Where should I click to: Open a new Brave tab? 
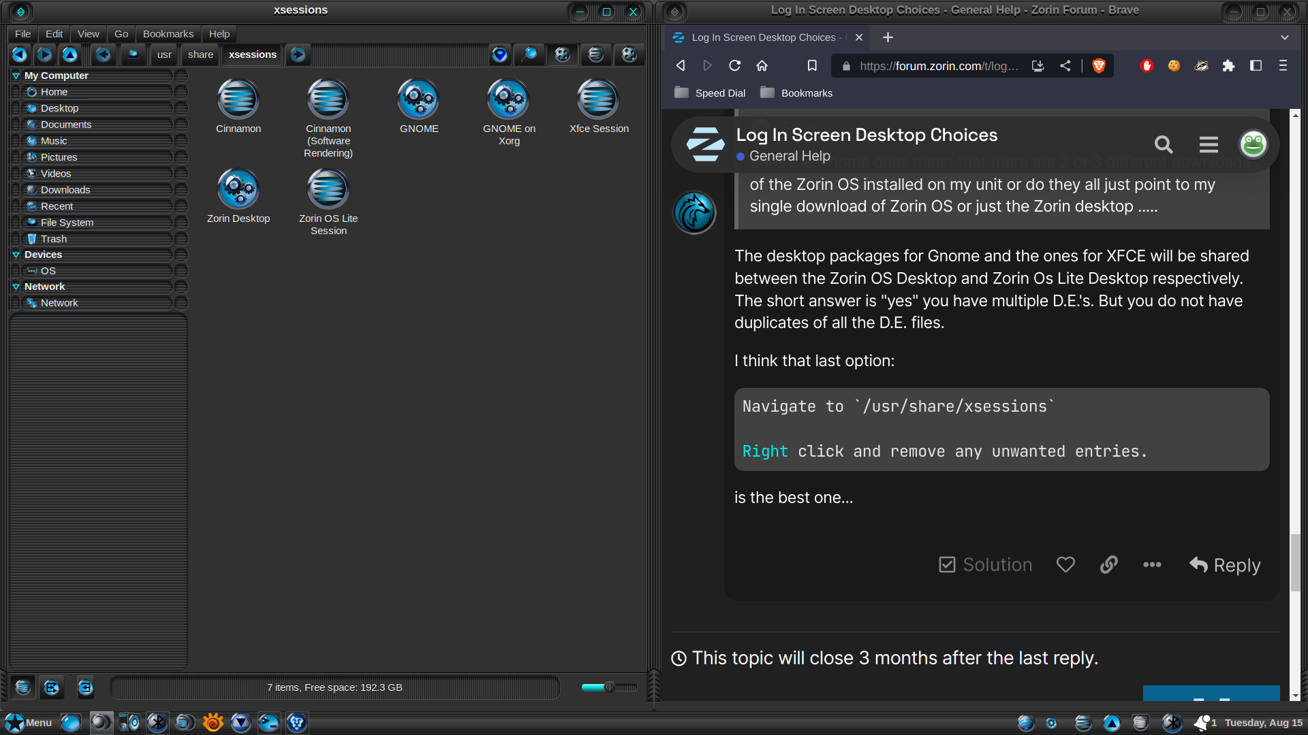click(888, 37)
